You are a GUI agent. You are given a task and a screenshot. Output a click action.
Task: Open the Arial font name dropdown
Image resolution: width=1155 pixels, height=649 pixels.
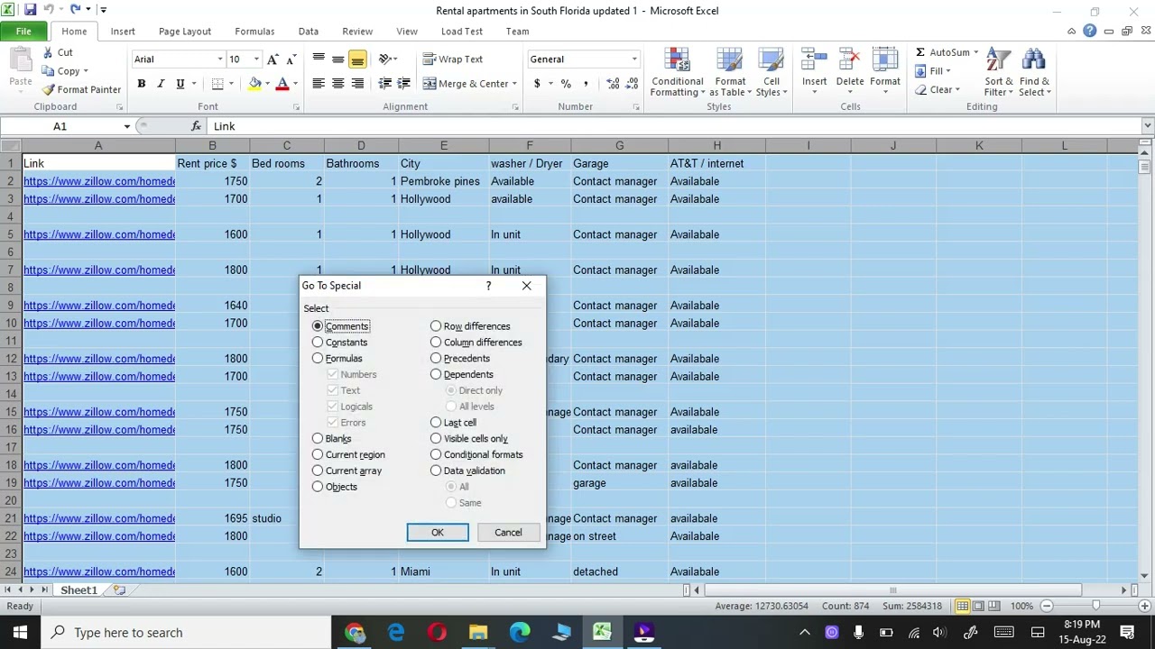pos(219,59)
